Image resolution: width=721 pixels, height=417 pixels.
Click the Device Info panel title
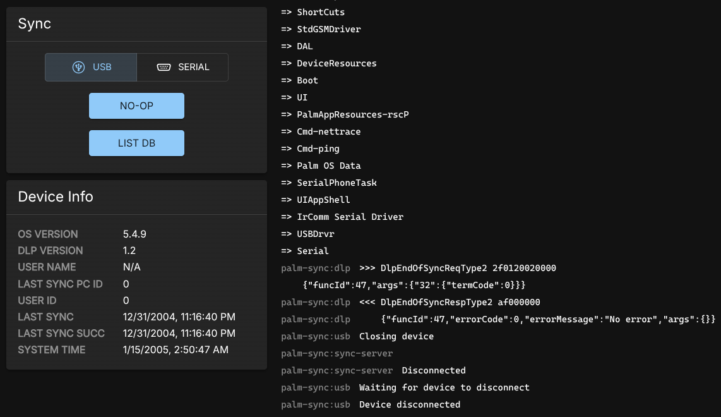coord(56,196)
